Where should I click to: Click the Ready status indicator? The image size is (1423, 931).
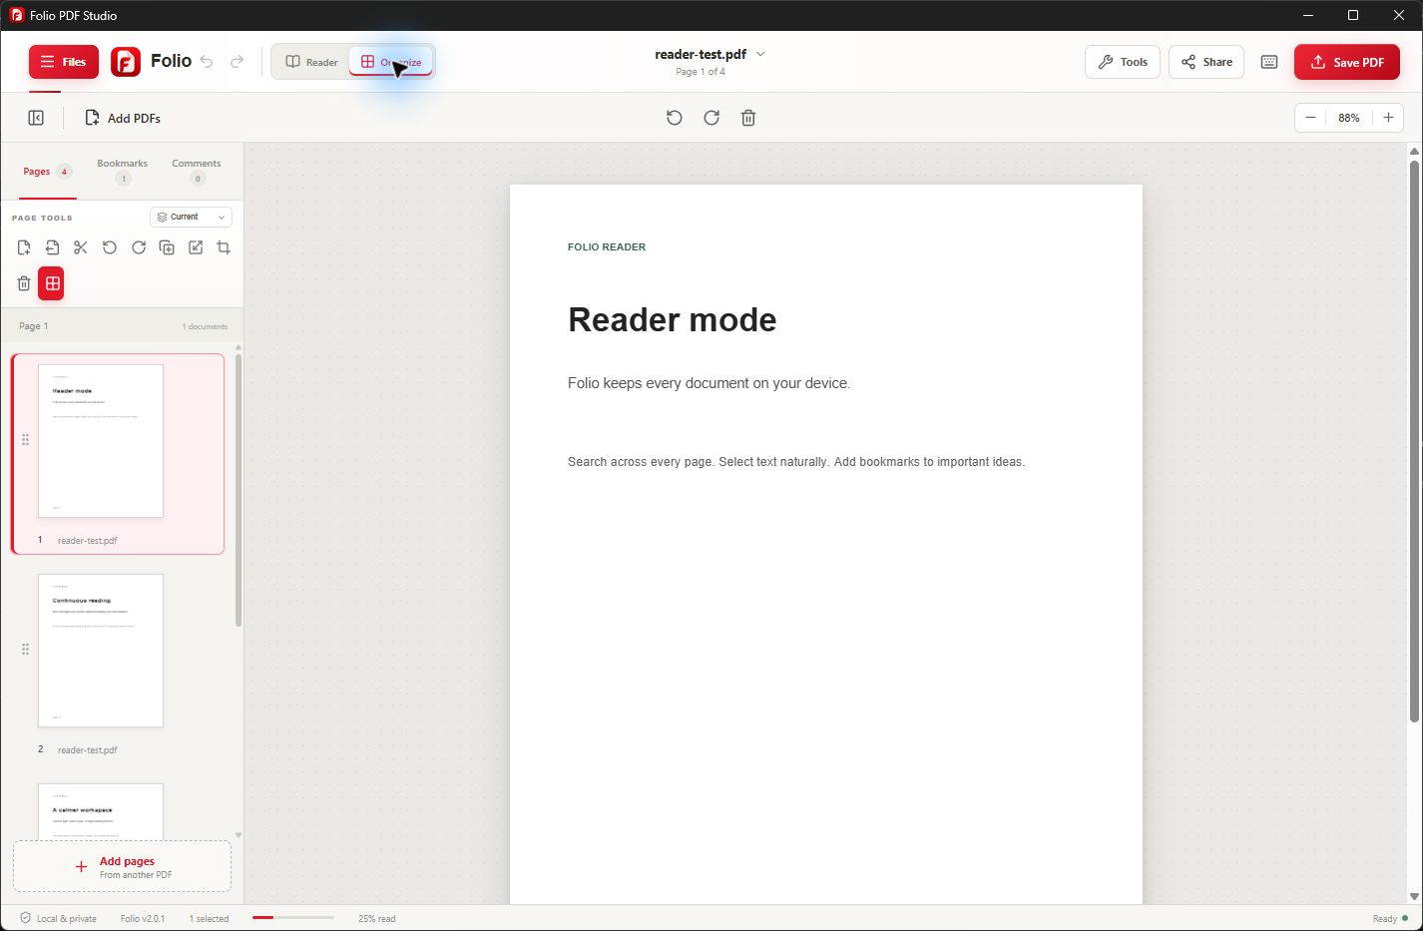coord(1390,919)
